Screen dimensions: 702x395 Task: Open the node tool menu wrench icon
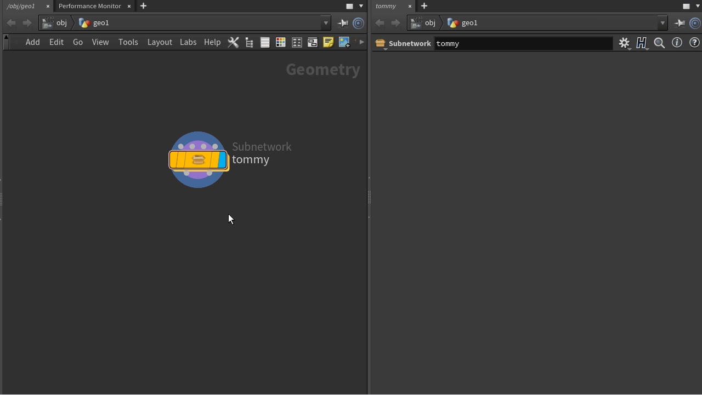click(x=233, y=43)
